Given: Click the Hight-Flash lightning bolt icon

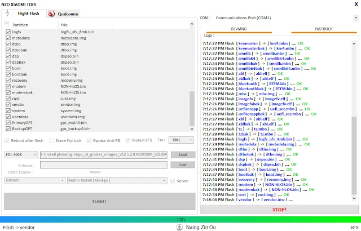Looking at the screenshot, I should (x=7, y=14).
